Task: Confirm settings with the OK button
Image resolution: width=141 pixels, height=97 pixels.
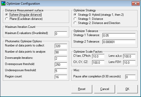Action: tap(127, 89)
